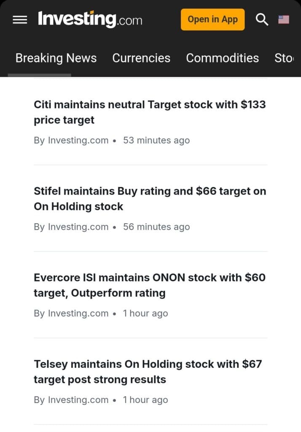This screenshot has height=432, width=301.
Task: Click the Investing.com logo
Action: click(x=90, y=19)
